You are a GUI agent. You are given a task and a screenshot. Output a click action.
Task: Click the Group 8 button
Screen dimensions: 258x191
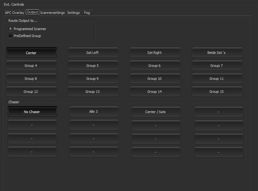point(31,79)
